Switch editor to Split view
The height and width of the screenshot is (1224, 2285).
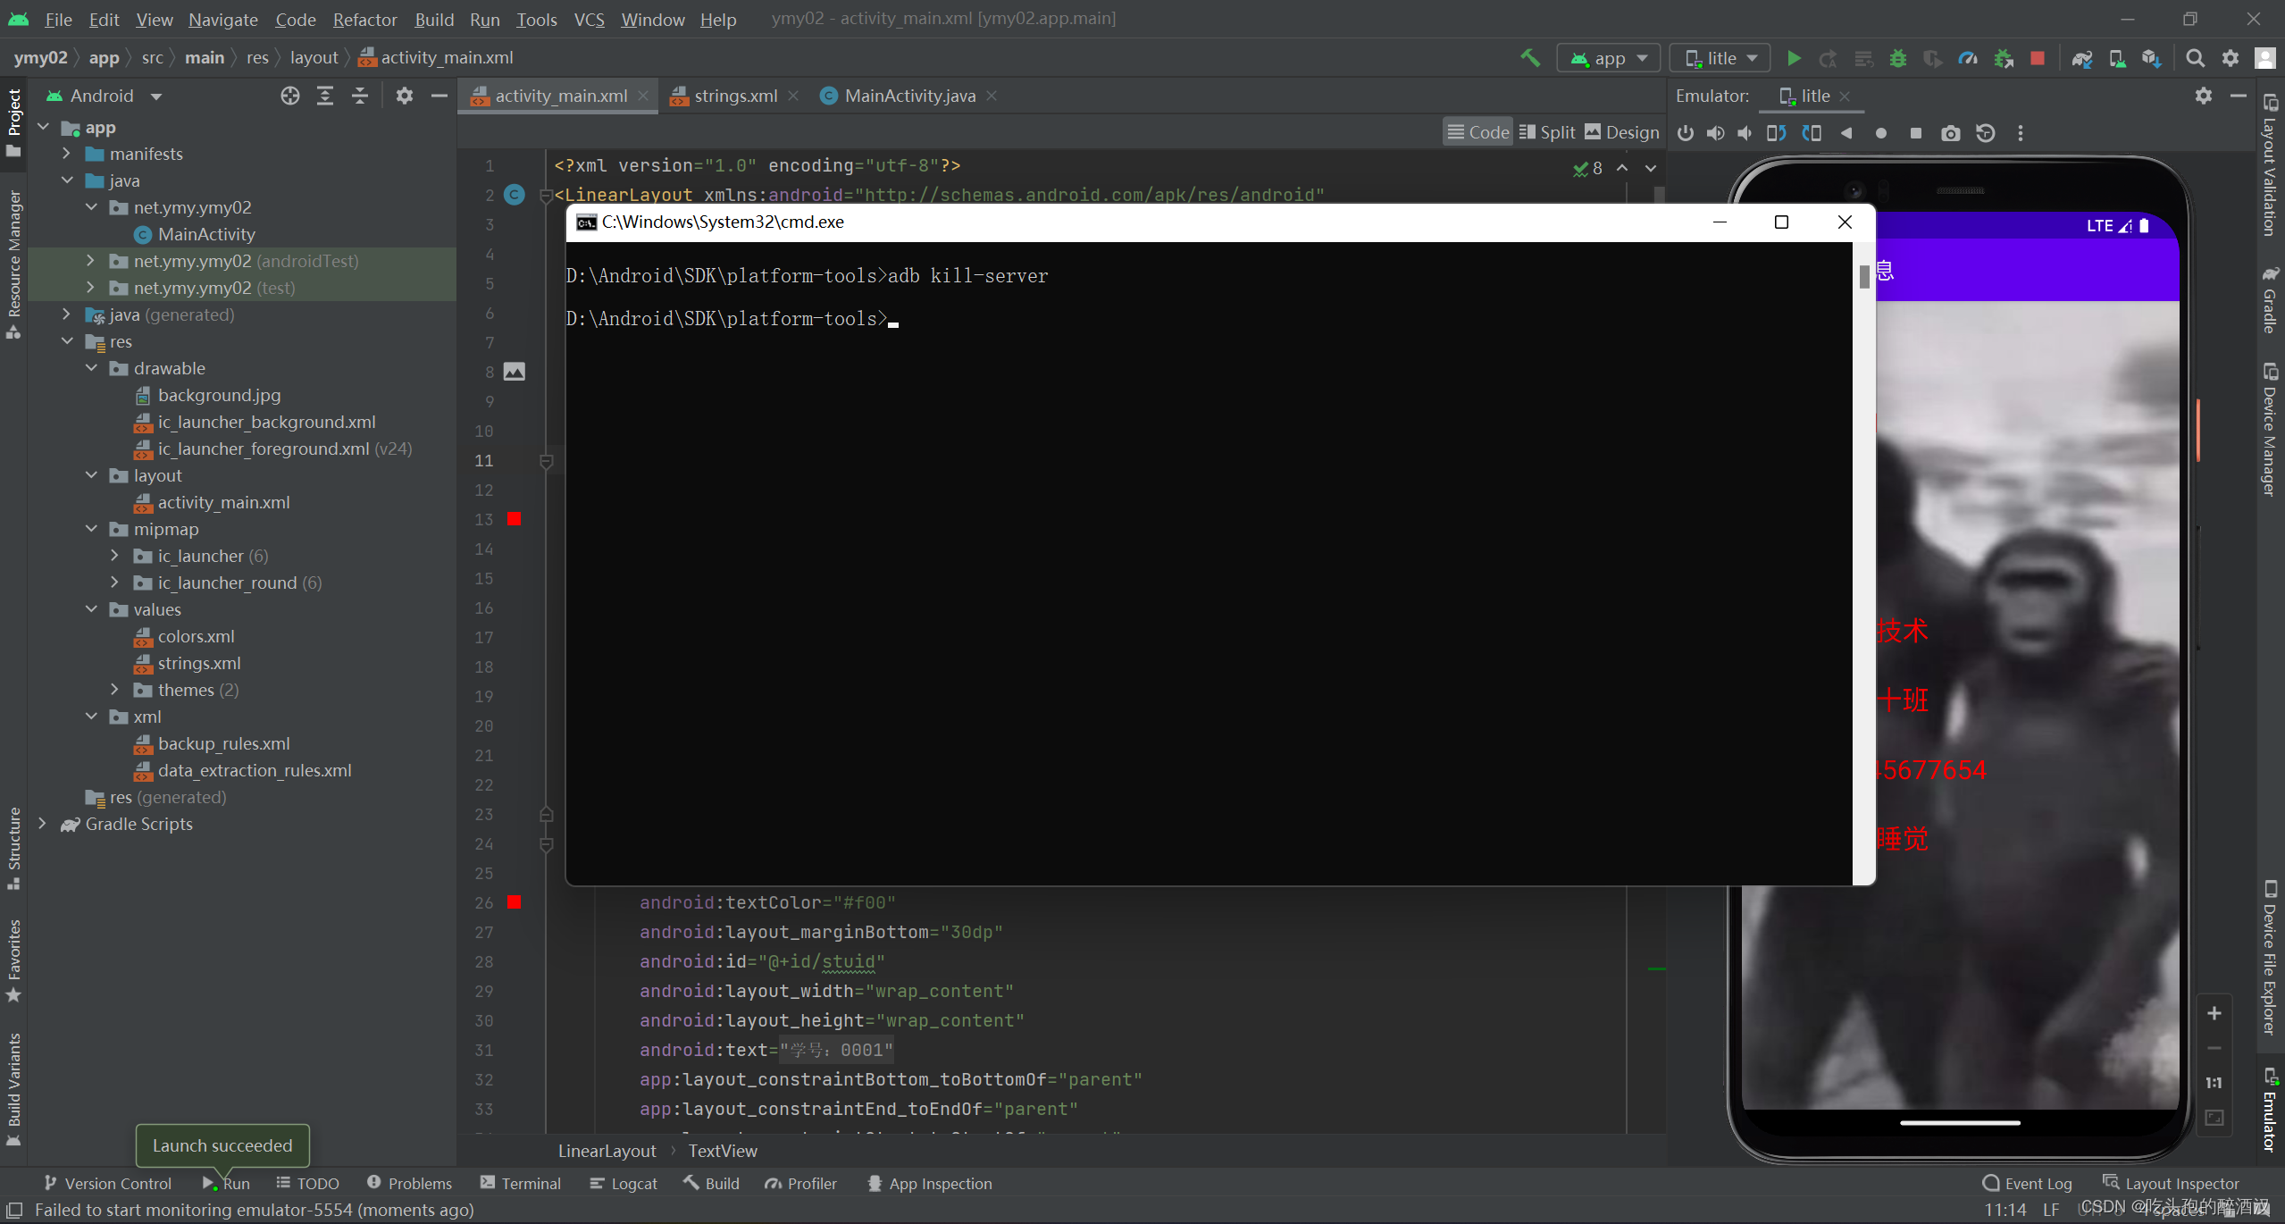click(x=1548, y=131)
